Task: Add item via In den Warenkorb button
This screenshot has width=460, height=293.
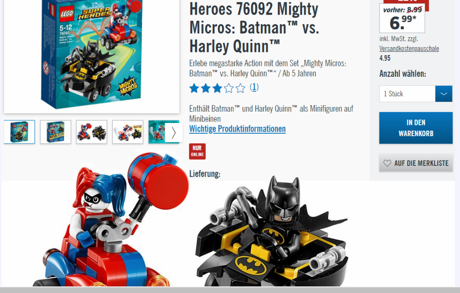Action: coord(416,128)
